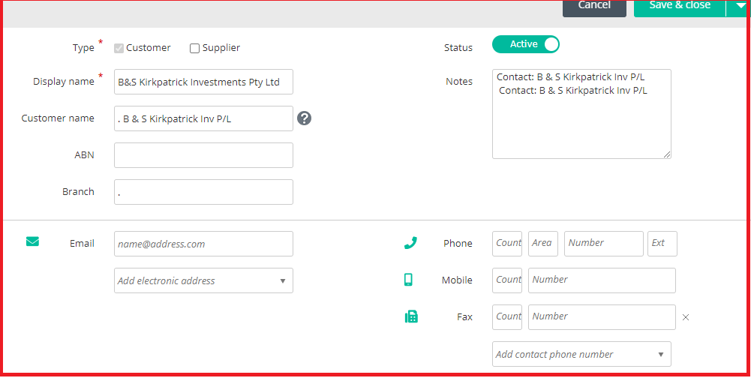751x378 pixels.
Task: Click the green email envelope icon
Action: tap(32, 241)
